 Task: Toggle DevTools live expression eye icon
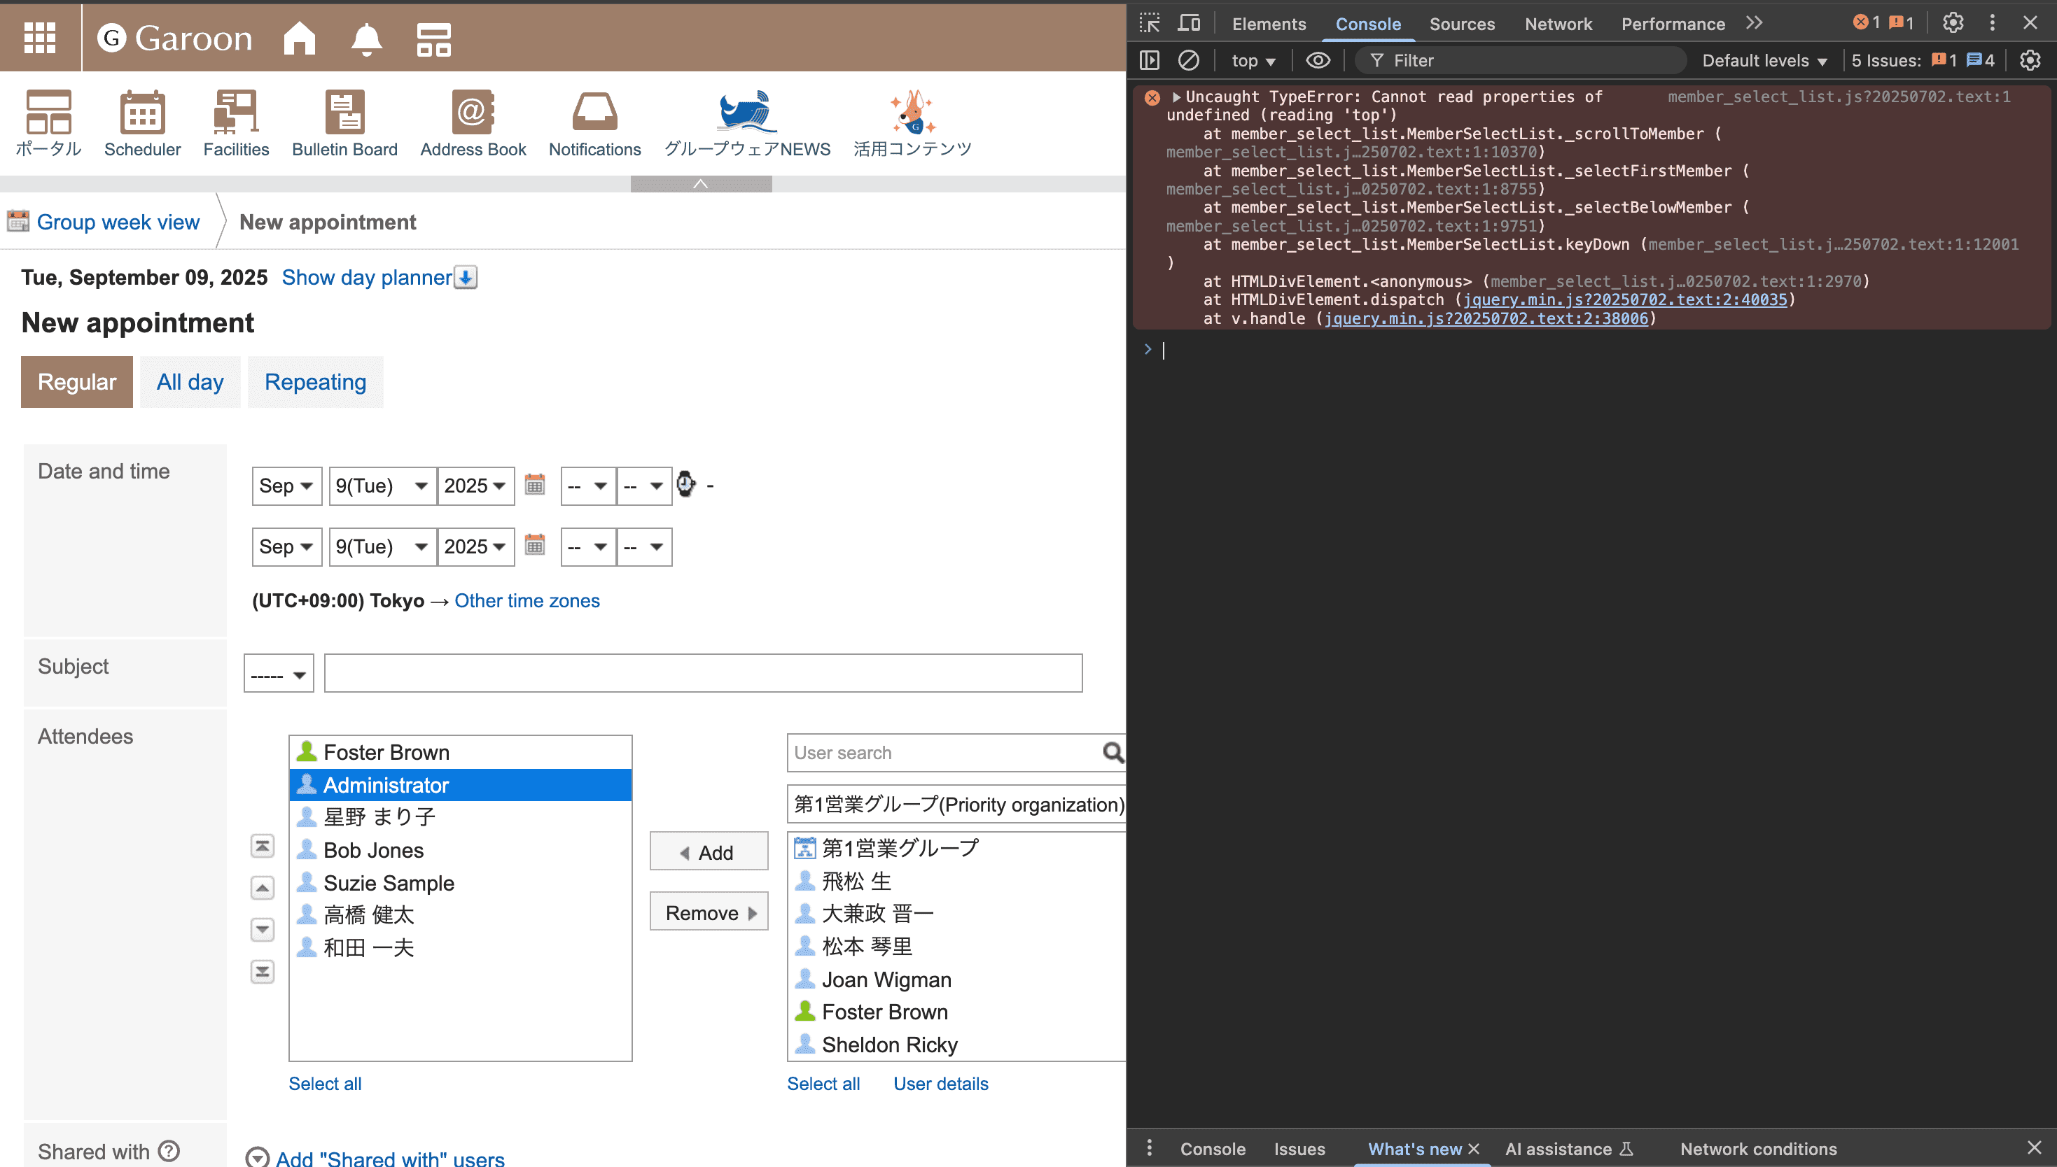1318,60
